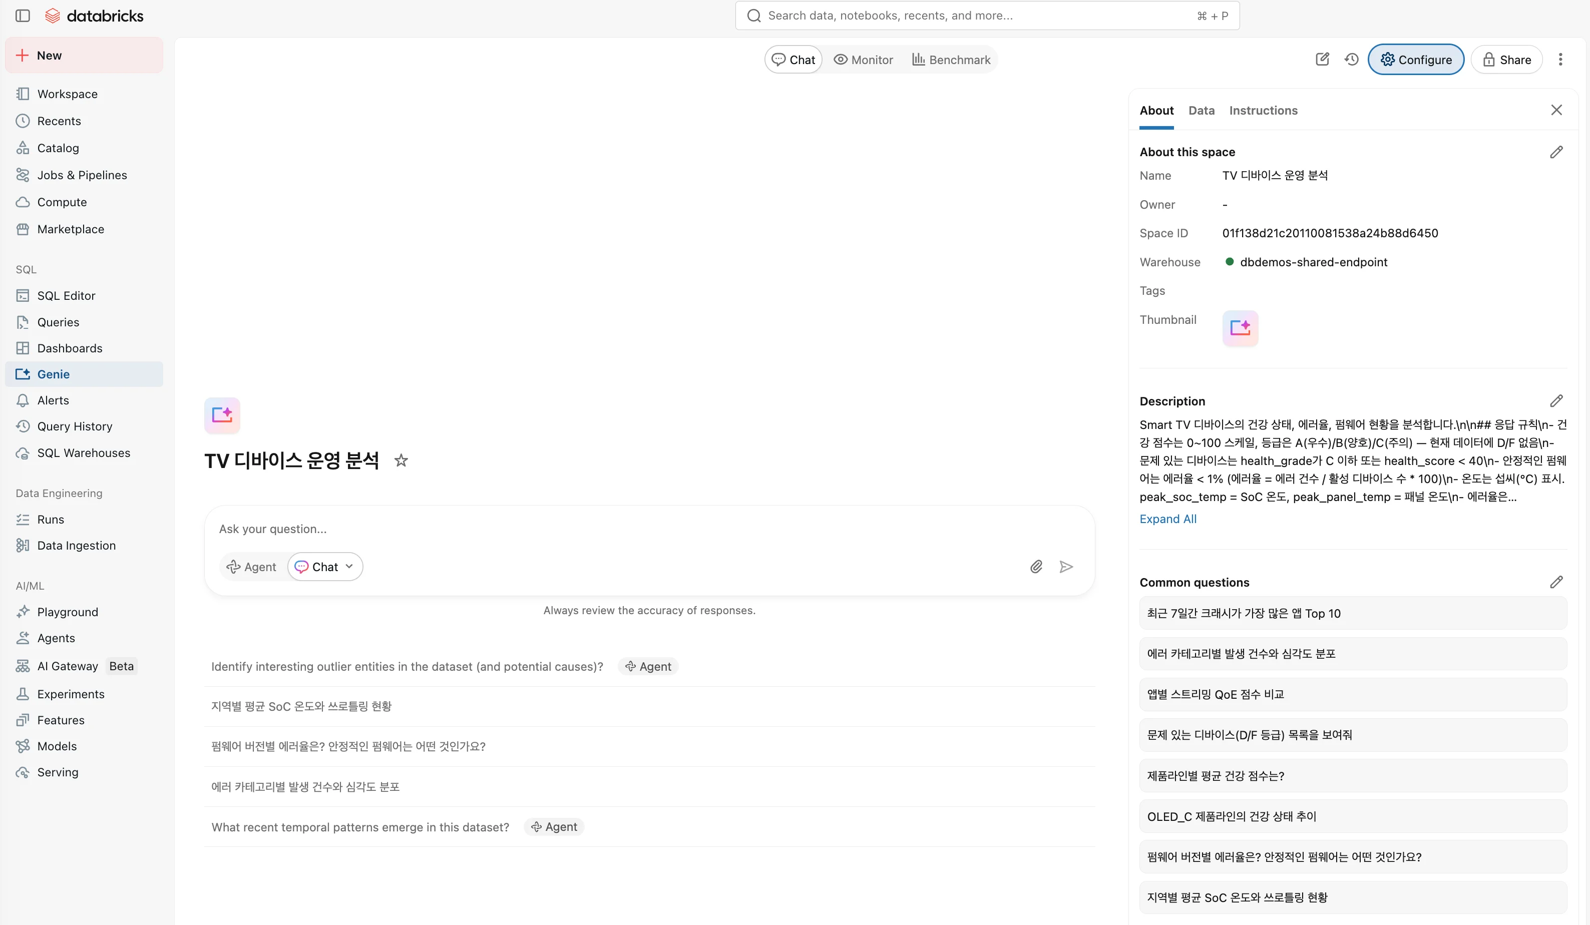Favorite the space with the star icon
Image resolution: width=1590 pixels, height=925 pixels.
click(x=401, y=460)
